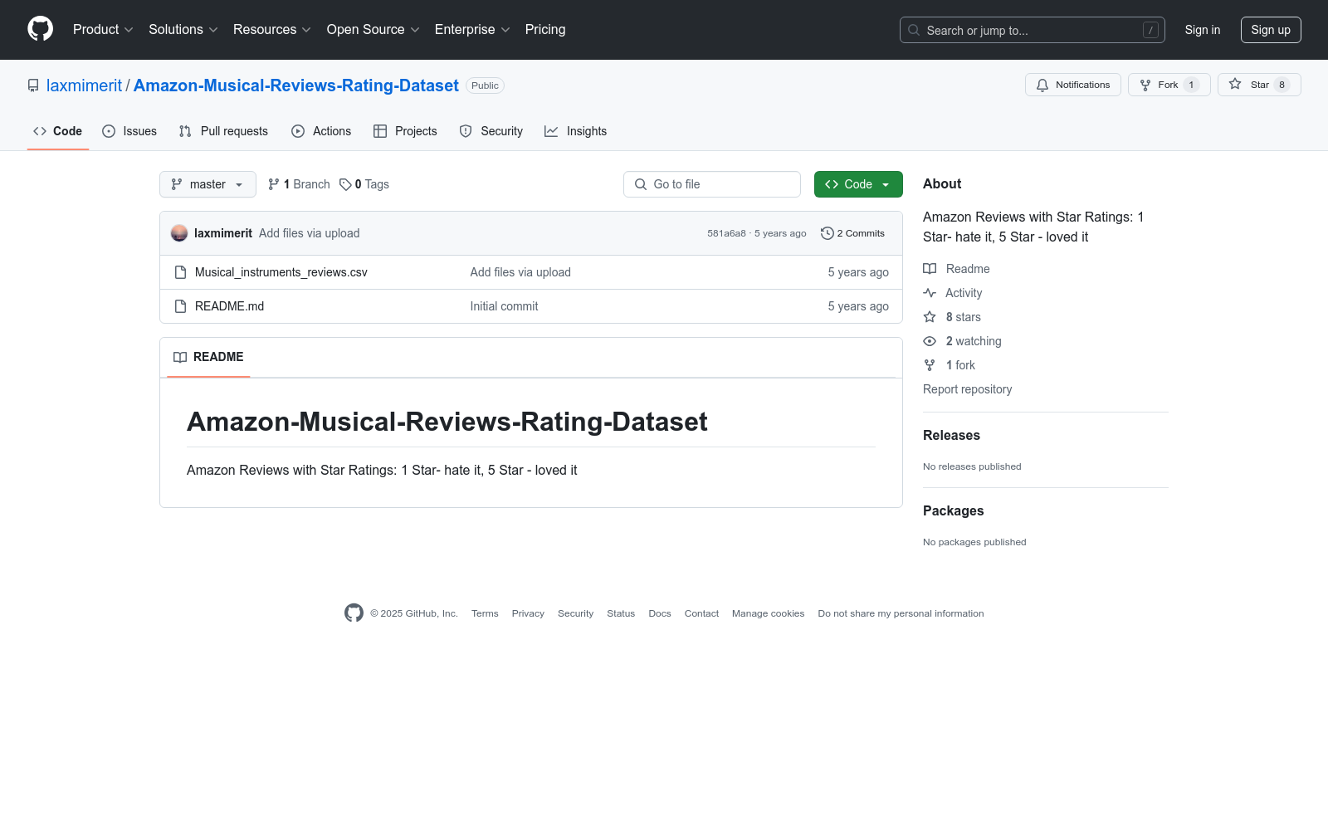Focus the Search or jump to field
Image resolution: width=1328 pixels, height=830 pixels.
click(1033, 30)
